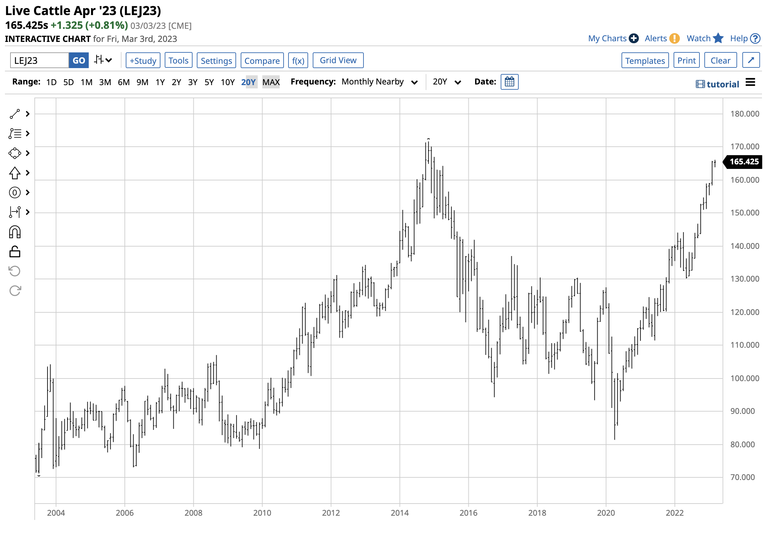
Task: Expand the arrow marker options chevron
Action: (x=28, y=173)
